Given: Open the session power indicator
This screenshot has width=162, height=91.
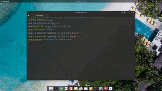Looking at the screenshot, I should (160, 1).
